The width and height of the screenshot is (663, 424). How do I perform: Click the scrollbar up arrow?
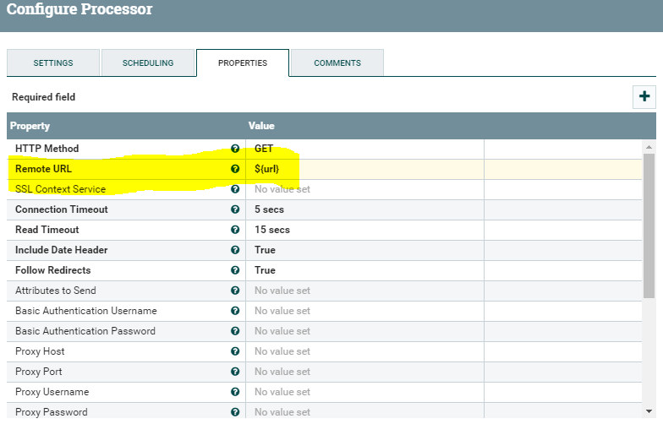649,147
